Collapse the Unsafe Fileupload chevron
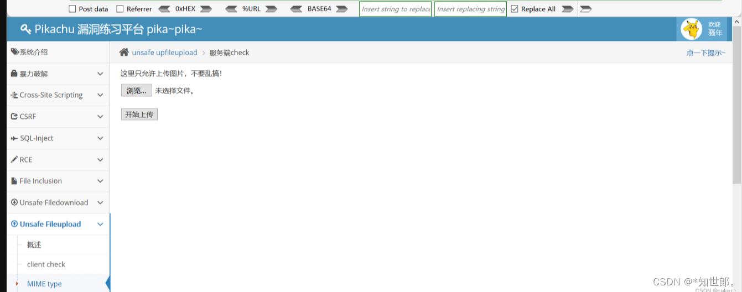Screen dimensions: 742x292 click(x=100, y=224)
